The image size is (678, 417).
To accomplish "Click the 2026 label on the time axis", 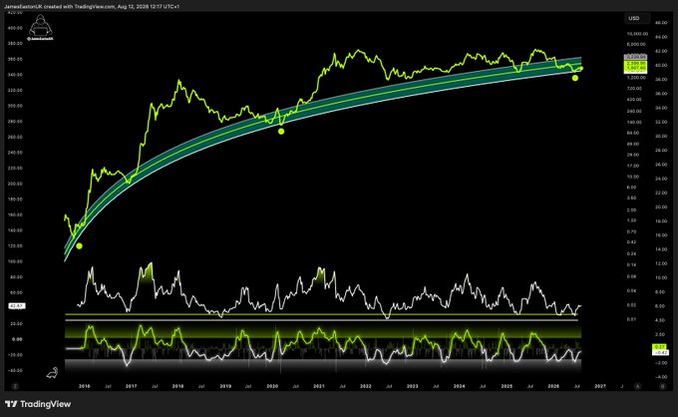I will pos(553,386).
